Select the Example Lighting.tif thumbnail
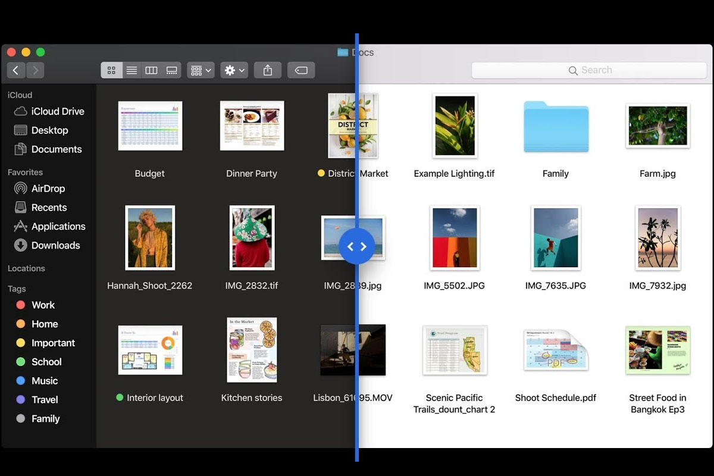 455,126
